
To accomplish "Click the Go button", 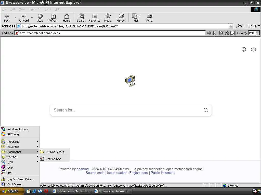I will tap(240, 26).
